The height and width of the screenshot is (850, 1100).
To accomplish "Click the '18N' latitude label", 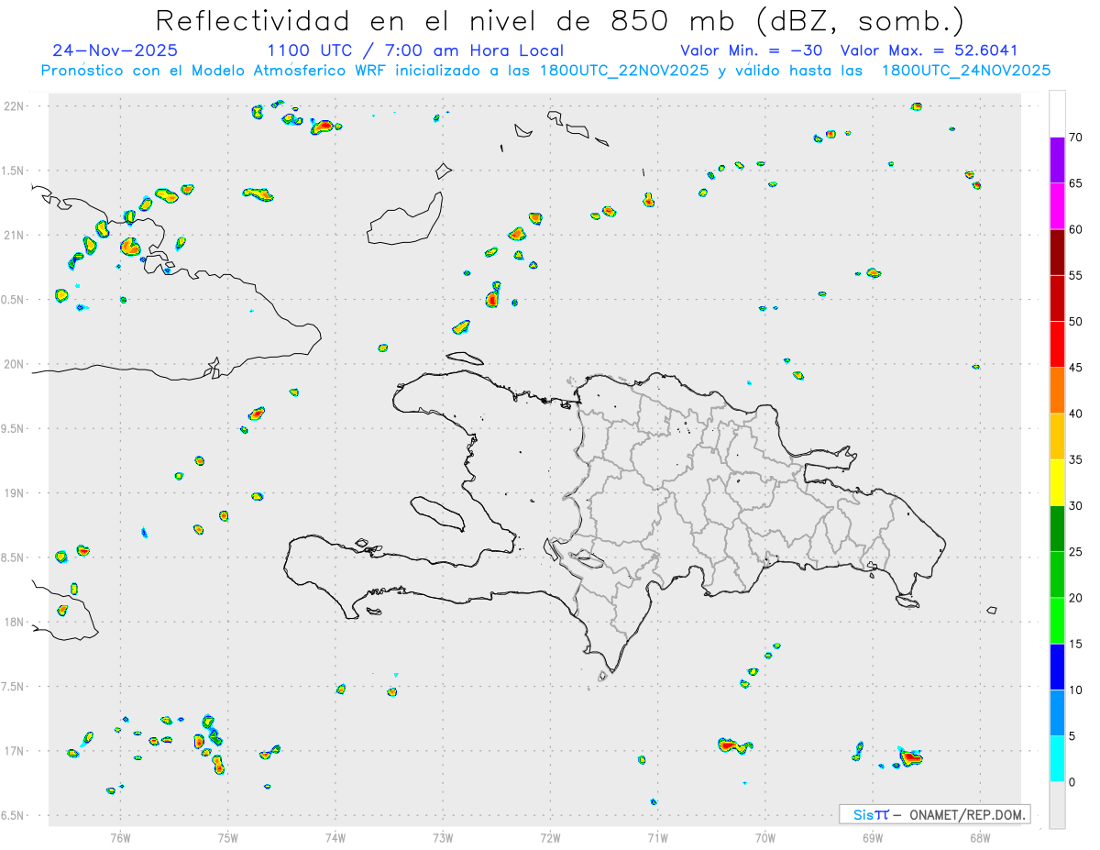I will click(x=14, y=622).
